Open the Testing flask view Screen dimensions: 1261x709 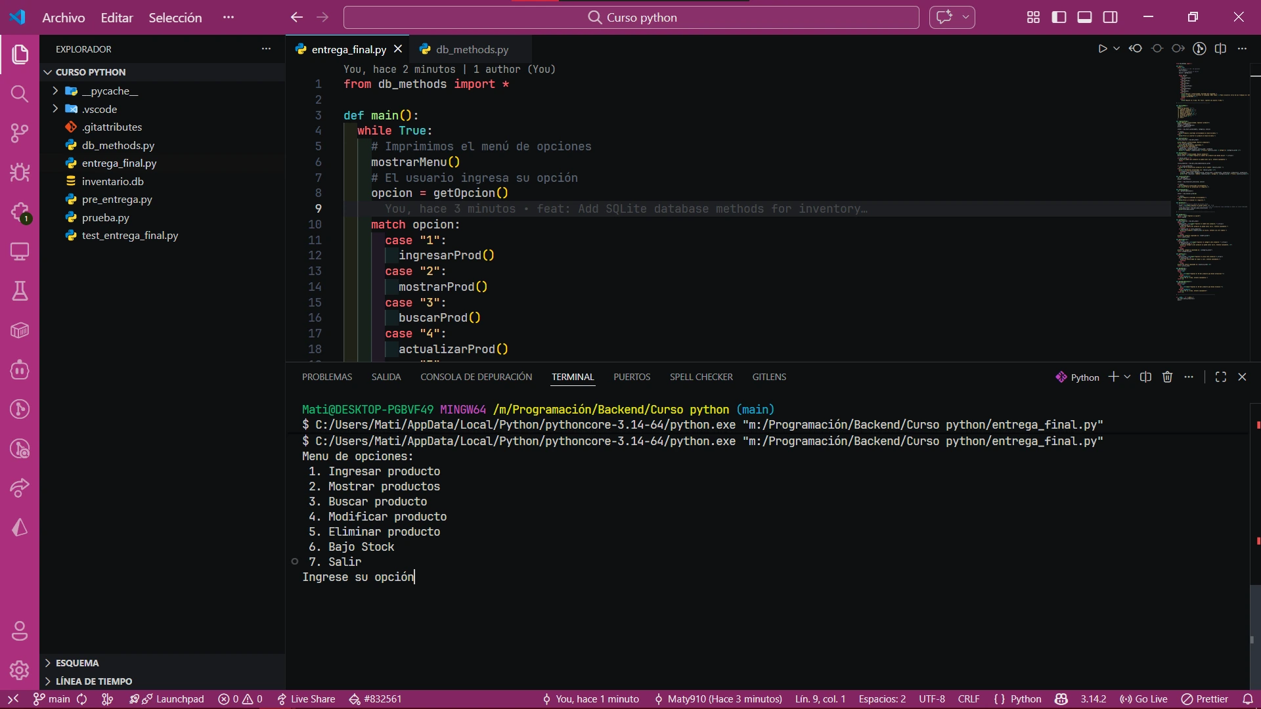[x=20, y=291]
